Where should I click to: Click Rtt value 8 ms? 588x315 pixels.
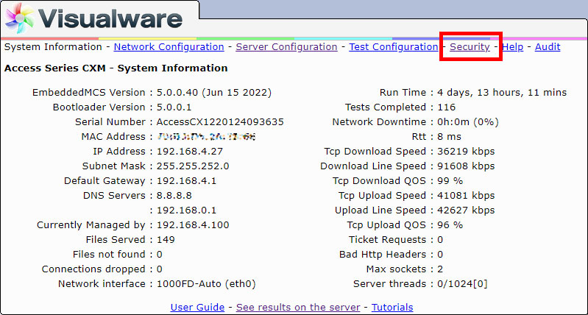pos(449,137)
